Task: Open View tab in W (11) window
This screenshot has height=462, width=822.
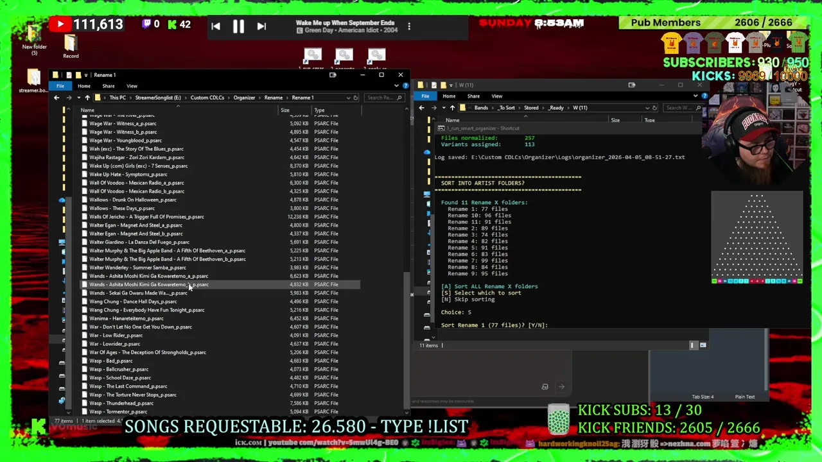Action: [x=496, y=96]
